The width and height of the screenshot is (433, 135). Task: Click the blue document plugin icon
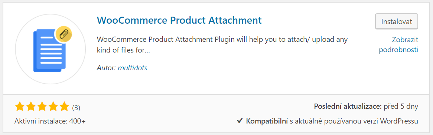[x=49, y=51]
